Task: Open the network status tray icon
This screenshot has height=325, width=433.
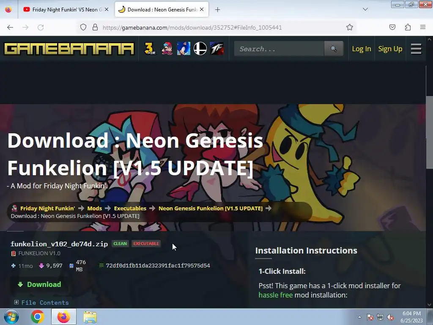Action: (380, 317)
